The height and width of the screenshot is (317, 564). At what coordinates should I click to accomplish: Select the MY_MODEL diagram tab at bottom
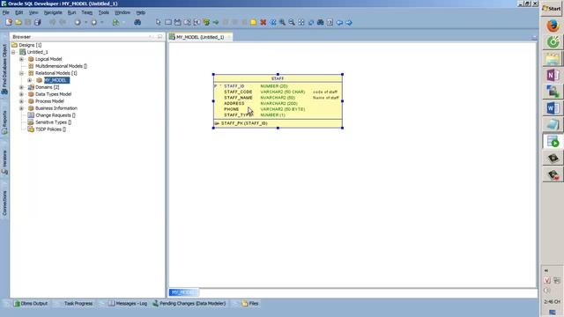[183, 292]
